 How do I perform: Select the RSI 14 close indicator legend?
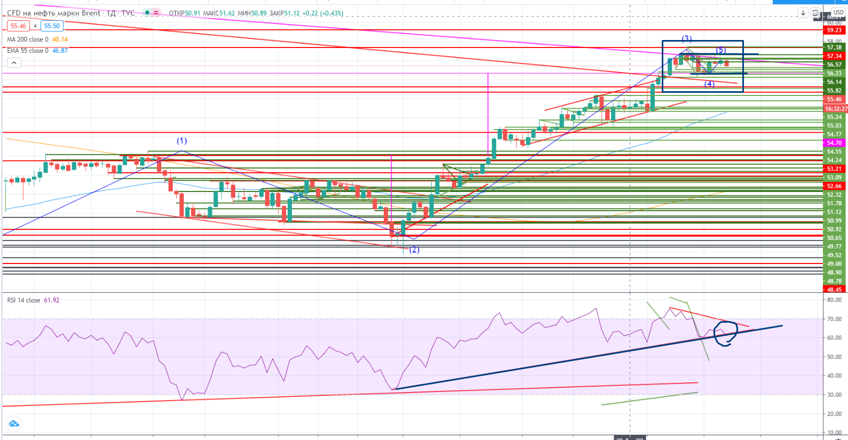click(24, 300)
